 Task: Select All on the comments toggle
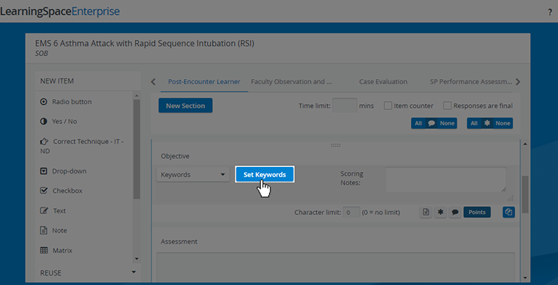coord(418,123)
